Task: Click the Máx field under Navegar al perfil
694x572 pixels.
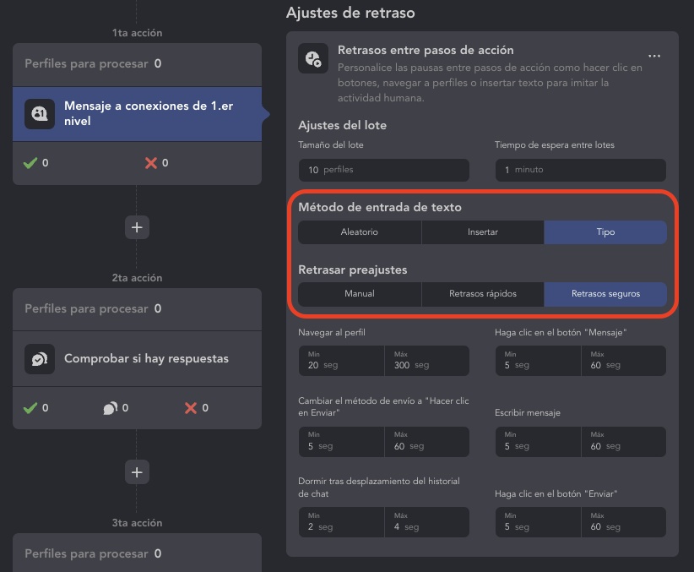Action: click(426, 361)
